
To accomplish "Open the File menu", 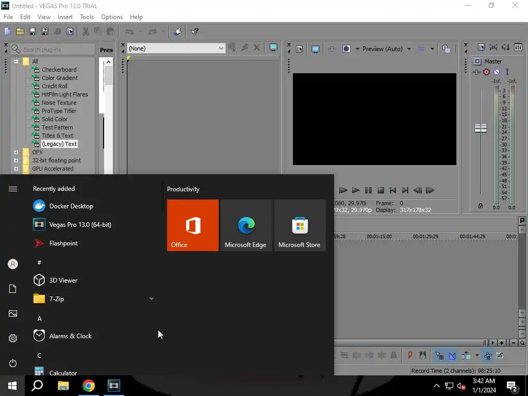I will (8, 17).
